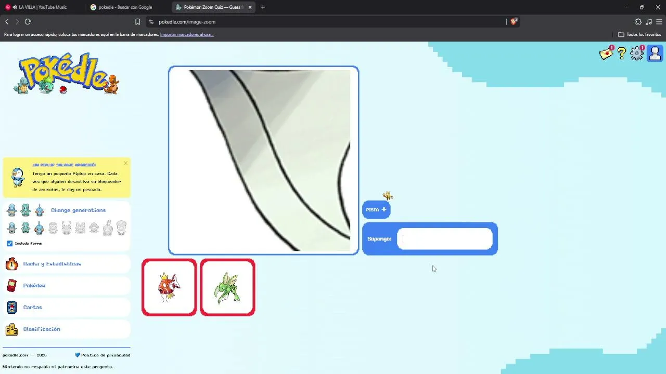Click the '¡UN PIPLUP SALVAJE APARECIÓ!' heading
Image resolution: width=666 pixels, height=374 pixels.
tap(64, 165)
